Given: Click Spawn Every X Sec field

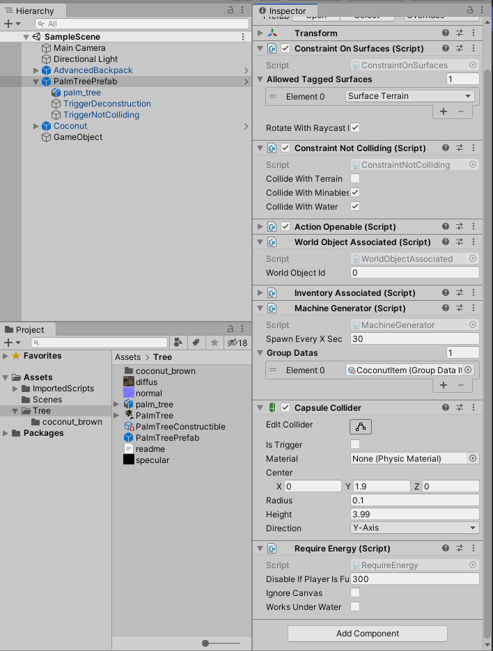Looking at the screenshot, I should pyautogui.click(x=415, y=338).
